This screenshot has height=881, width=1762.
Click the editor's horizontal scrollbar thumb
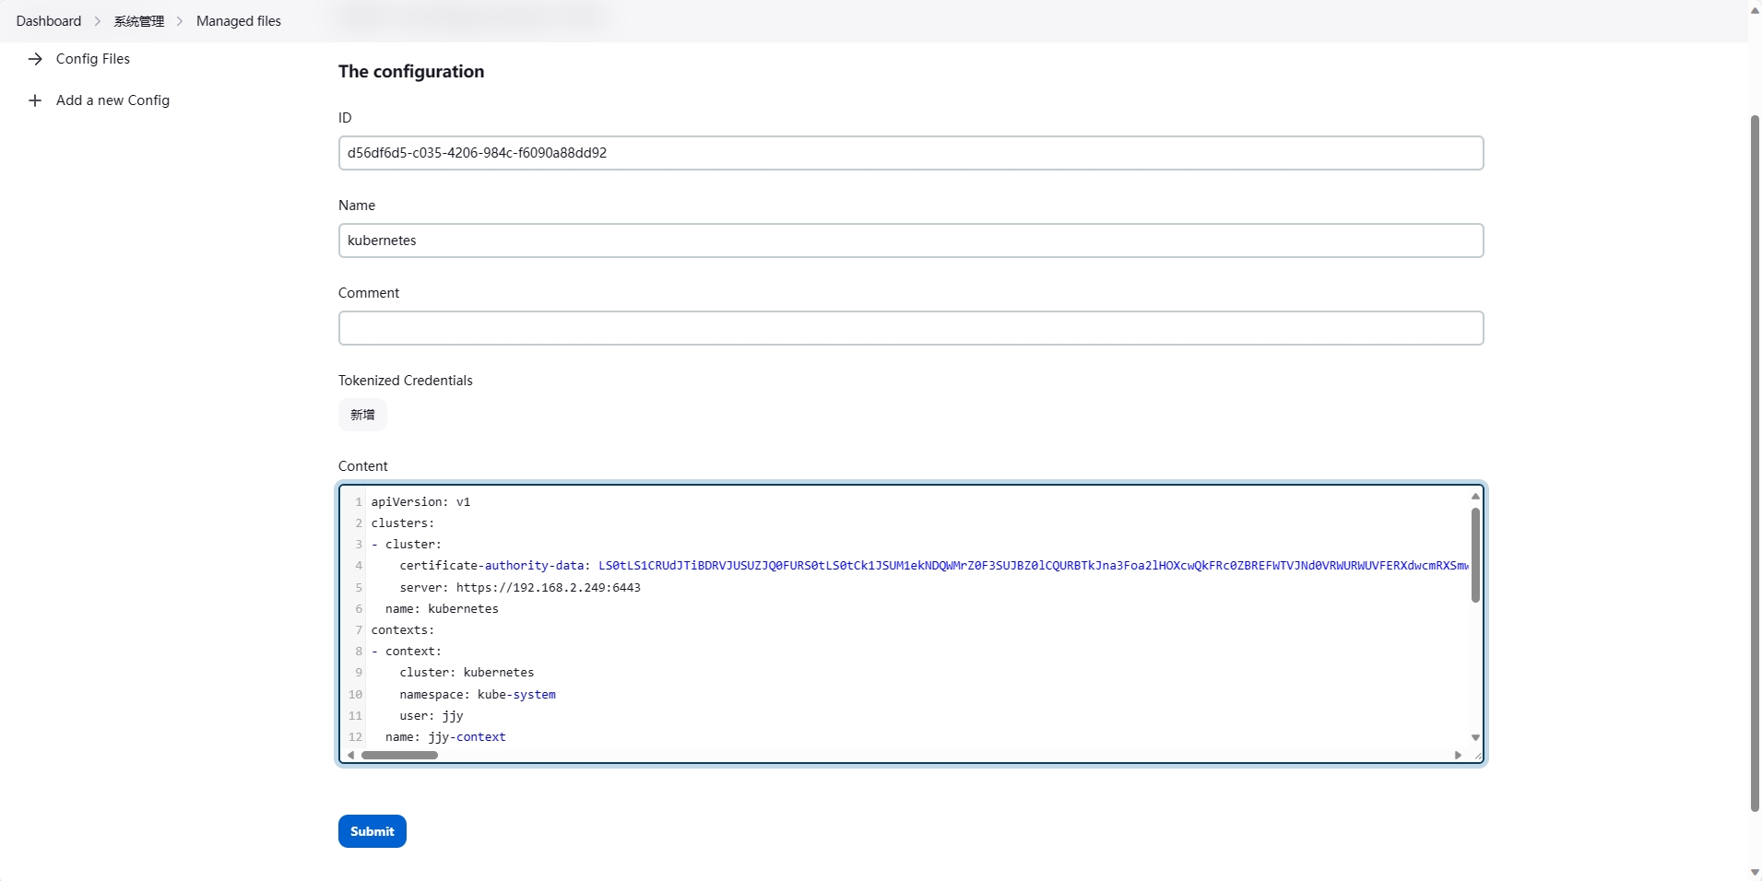point(399,755)
